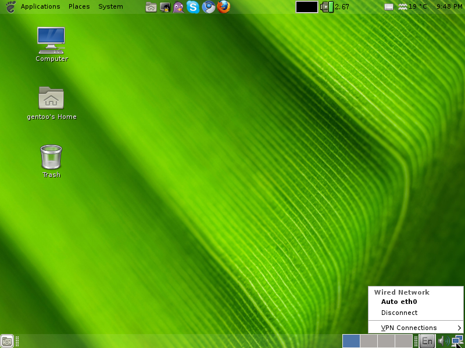Screen dimensions: 465x348
Task: Click the 19 °C weather applet
Action: [x=412, y=7]
